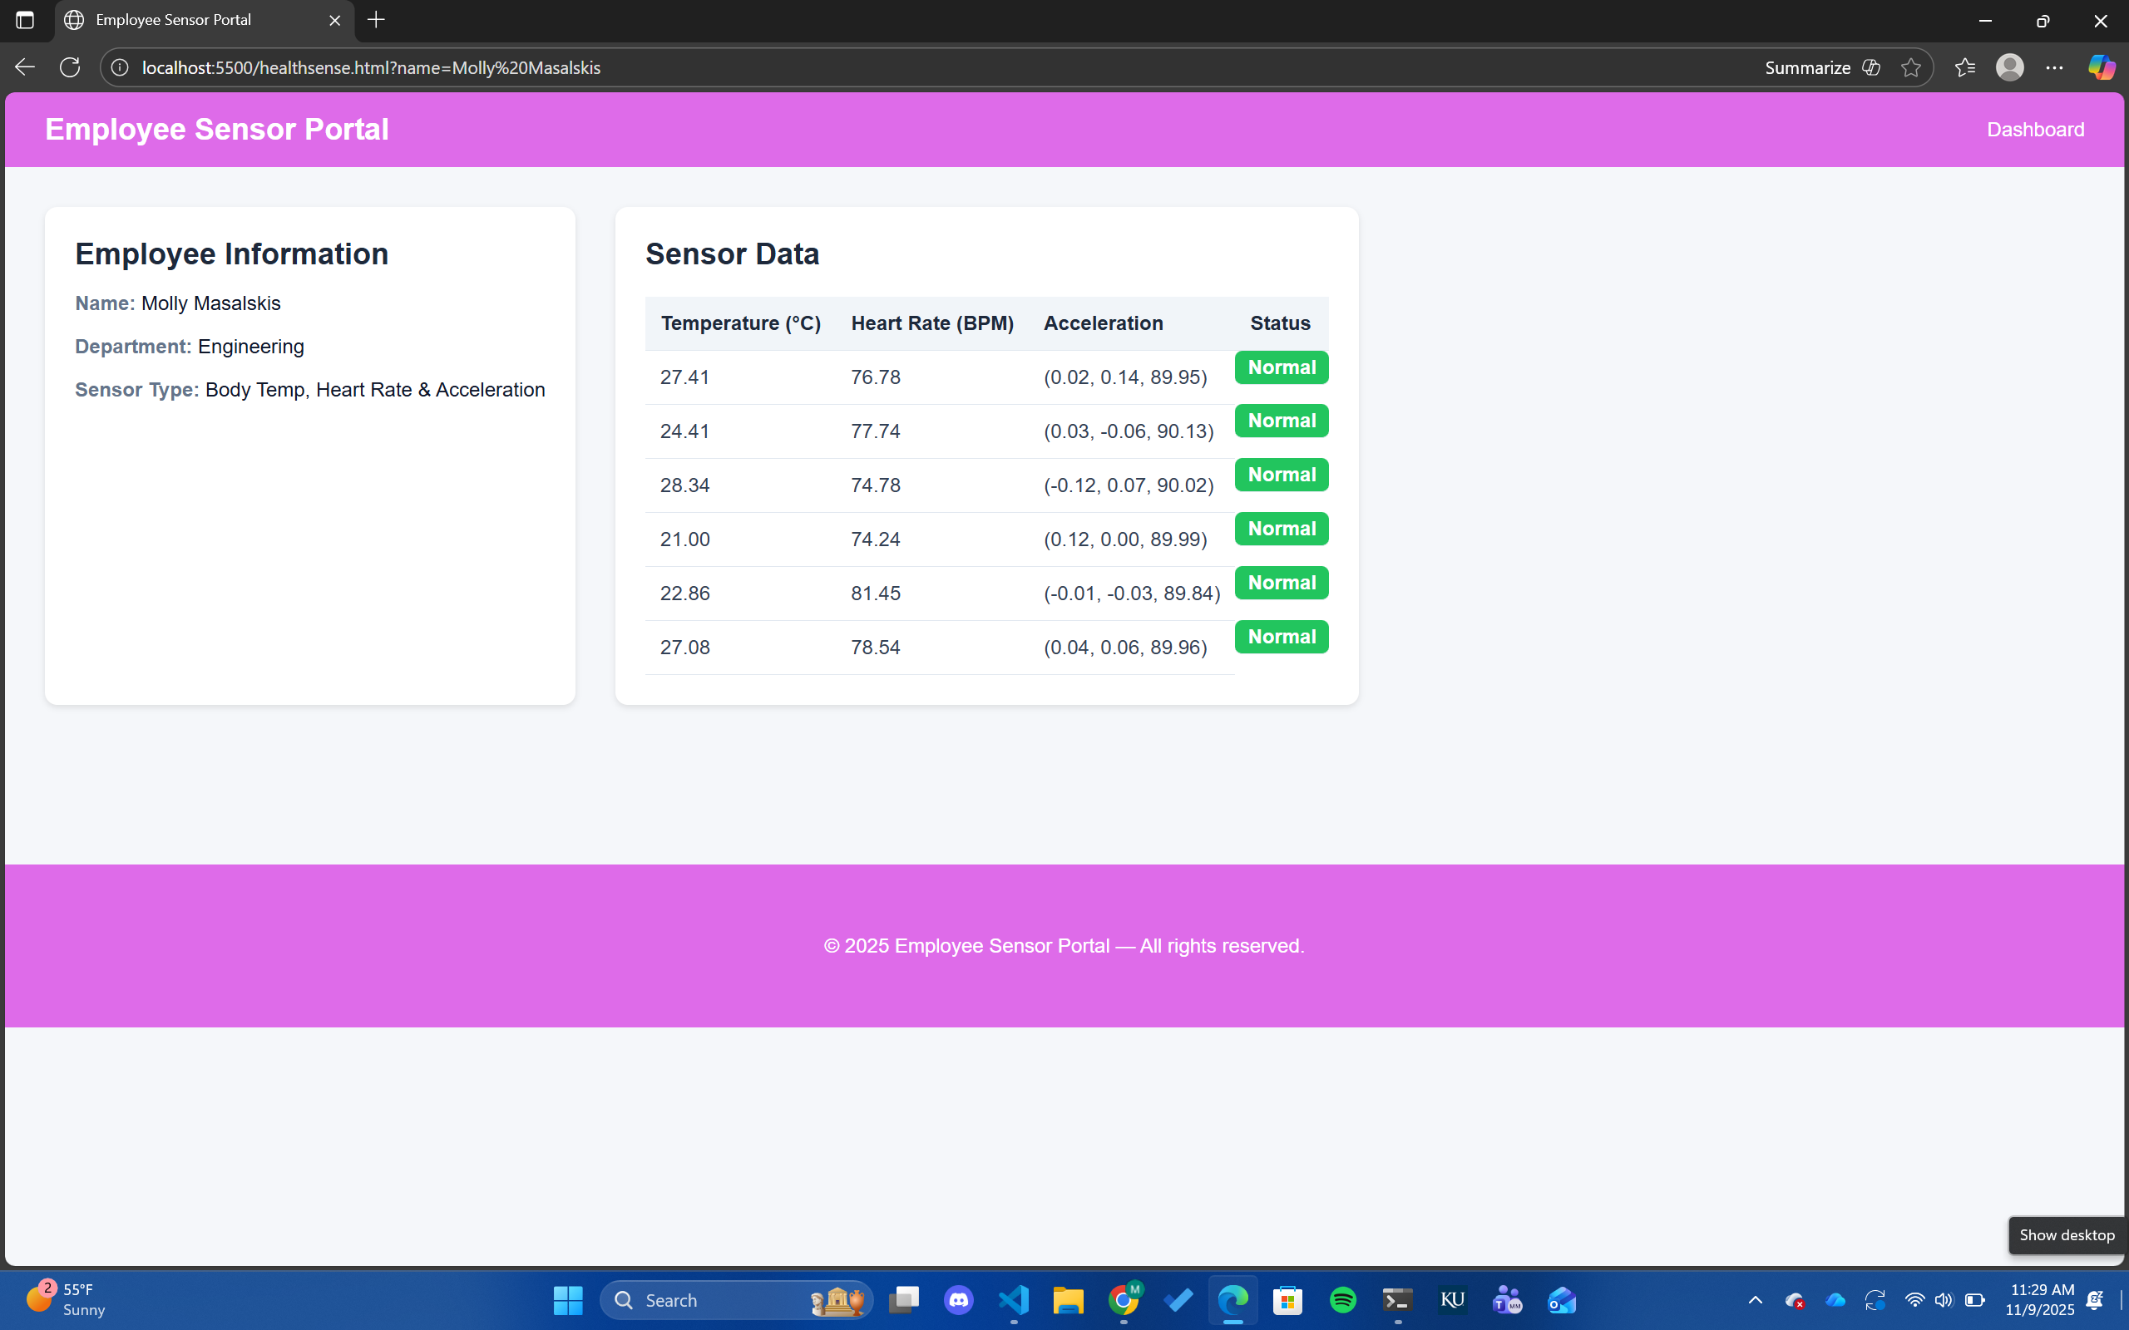Open the browser profile avatar

(2009, 67)
